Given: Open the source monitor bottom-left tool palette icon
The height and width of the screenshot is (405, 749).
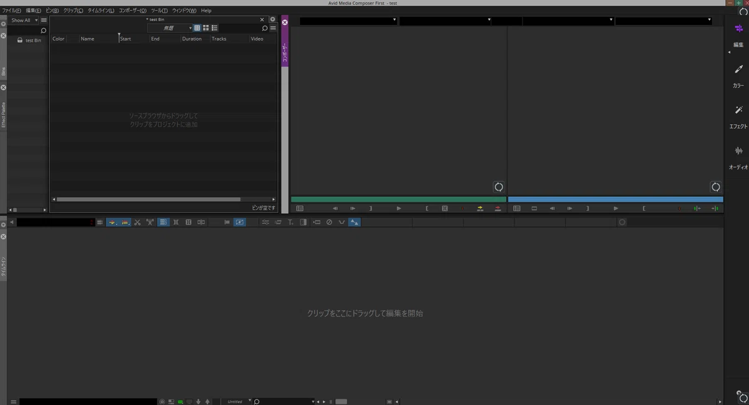Looking at the screenshot, I should click(x=300, y=209).
